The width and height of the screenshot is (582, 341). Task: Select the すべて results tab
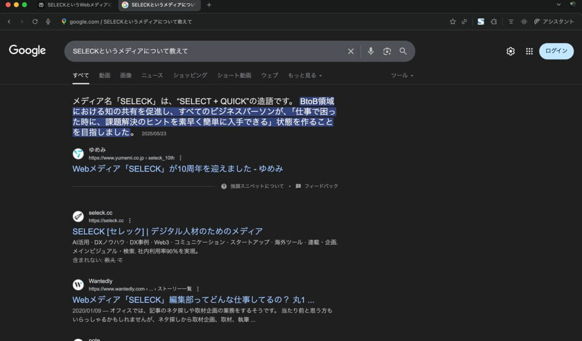81,76
